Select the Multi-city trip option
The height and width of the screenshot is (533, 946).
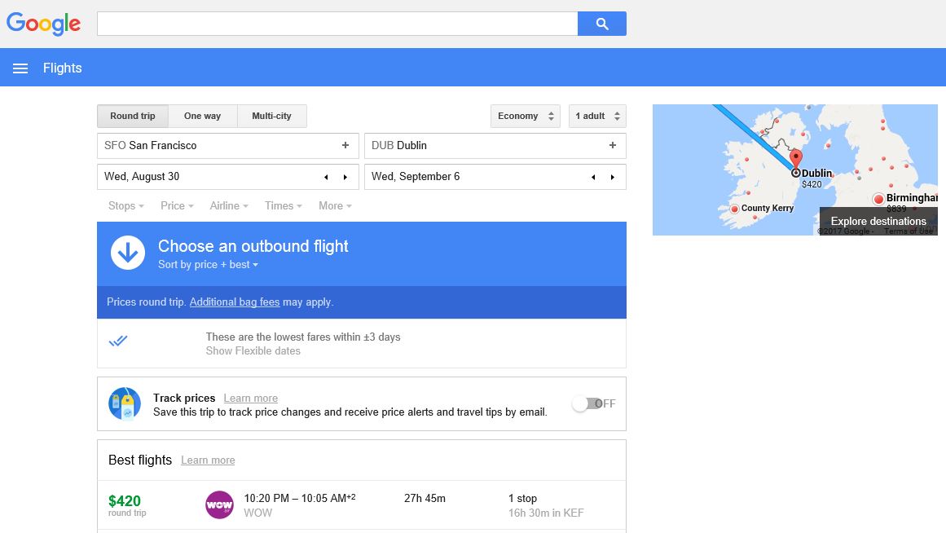[271, 116]
